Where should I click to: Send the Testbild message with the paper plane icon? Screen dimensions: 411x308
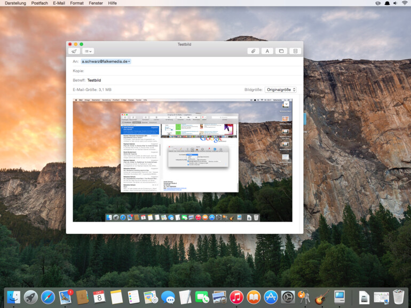click(x=74, y=51)
